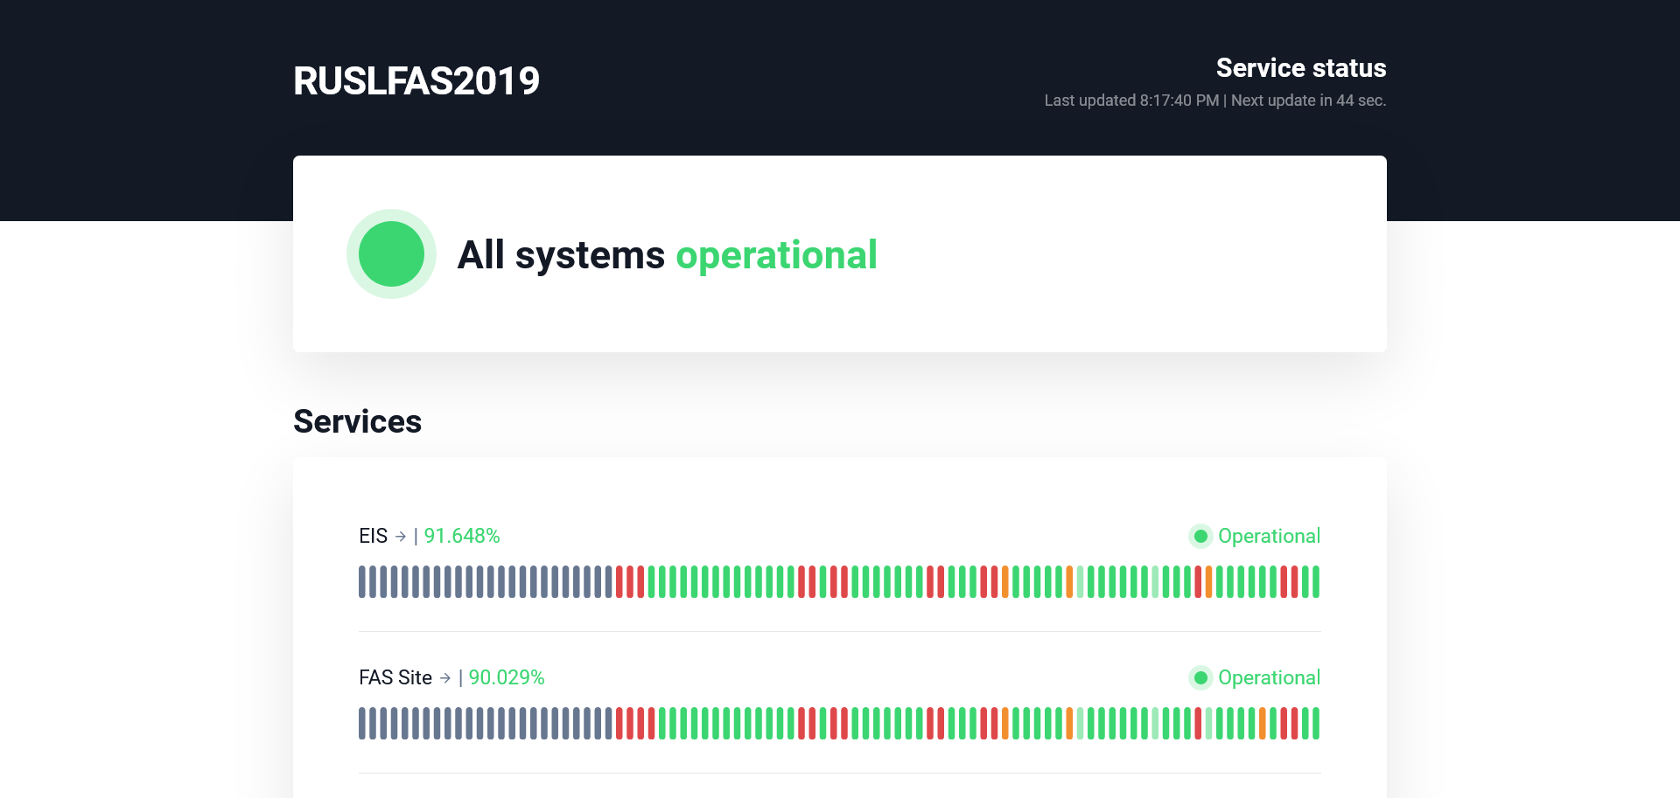
Task: Click the Operational label in FAS Site row
Action: click(1269, 678)
